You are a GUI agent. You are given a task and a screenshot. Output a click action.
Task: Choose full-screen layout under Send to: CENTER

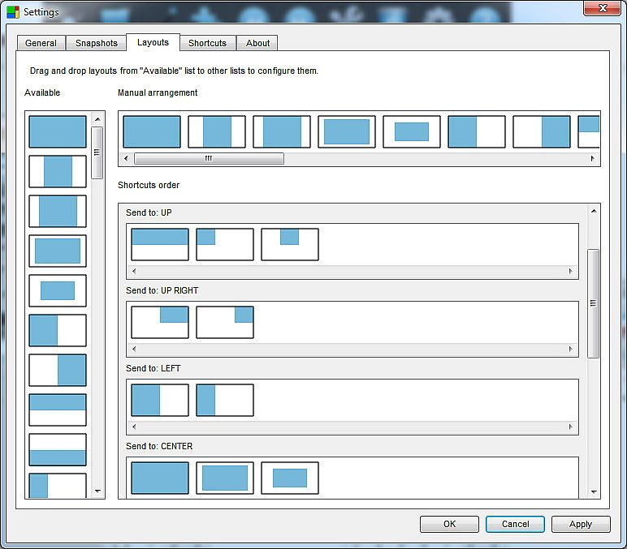pyautogui.click(x=160, y=478)
